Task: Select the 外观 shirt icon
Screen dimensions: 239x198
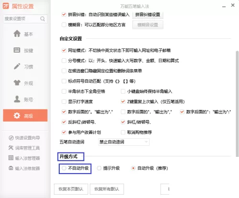Action: coord(17,83)
